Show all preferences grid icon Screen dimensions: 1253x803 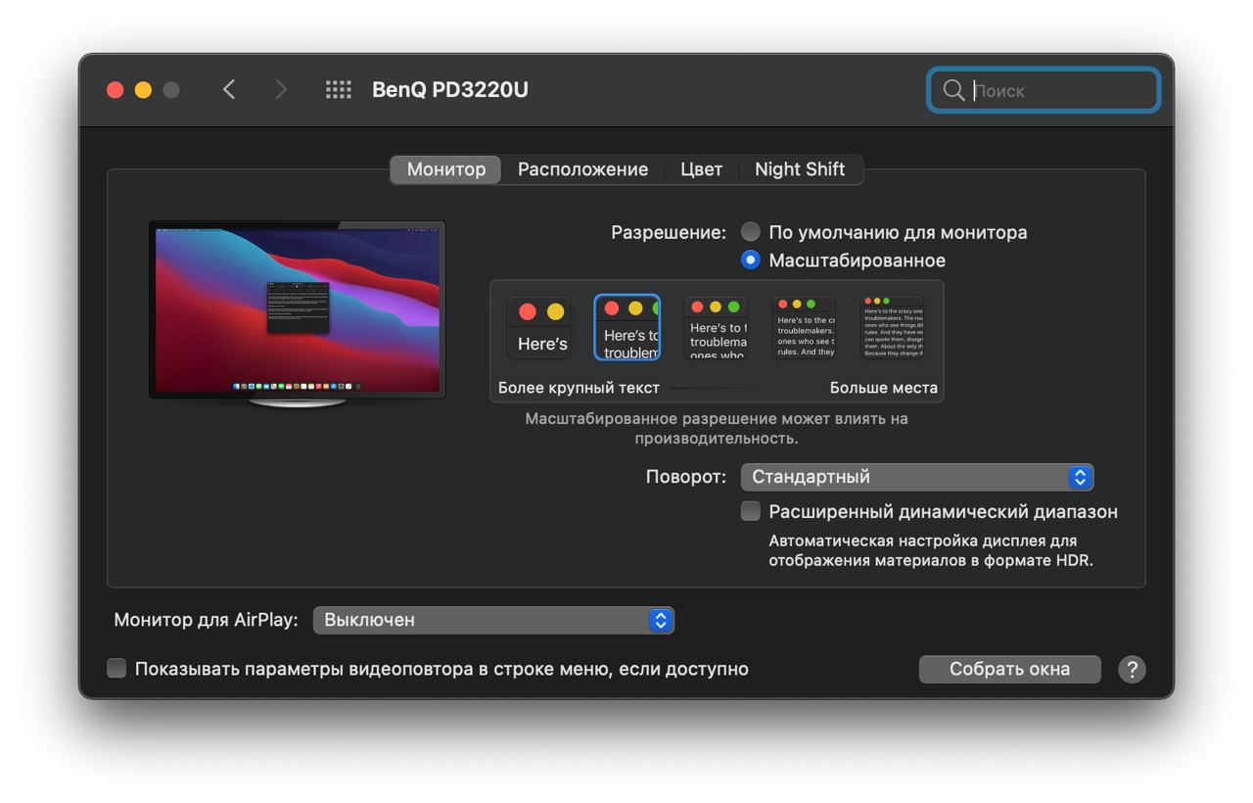338,90
